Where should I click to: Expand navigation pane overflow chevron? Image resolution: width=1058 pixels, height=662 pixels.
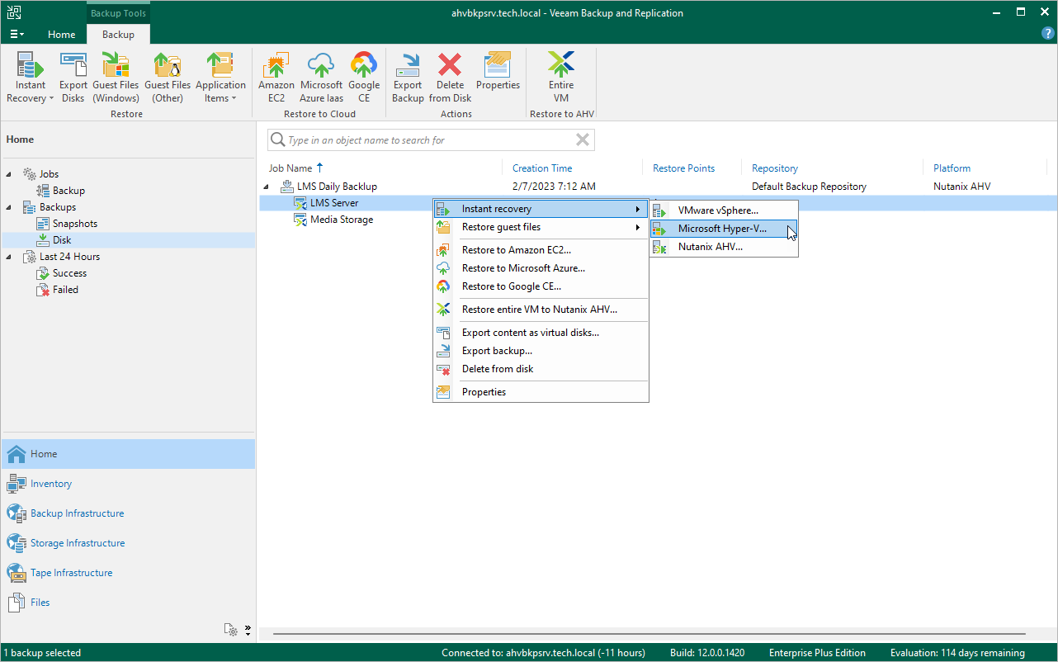pos(248,630)
